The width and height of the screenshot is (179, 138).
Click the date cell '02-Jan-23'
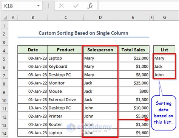[x=33, y=116]
